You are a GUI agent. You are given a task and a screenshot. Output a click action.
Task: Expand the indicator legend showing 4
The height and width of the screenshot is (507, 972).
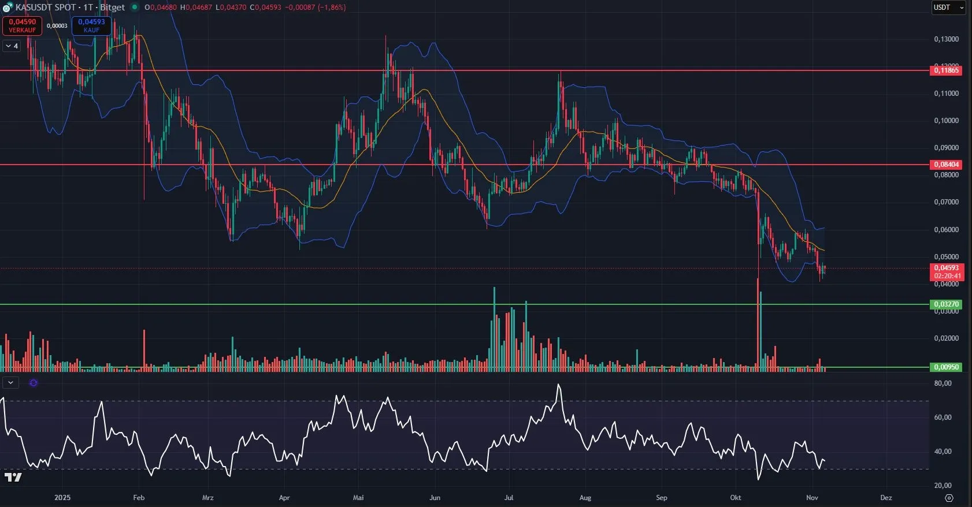tap(12, 46)
